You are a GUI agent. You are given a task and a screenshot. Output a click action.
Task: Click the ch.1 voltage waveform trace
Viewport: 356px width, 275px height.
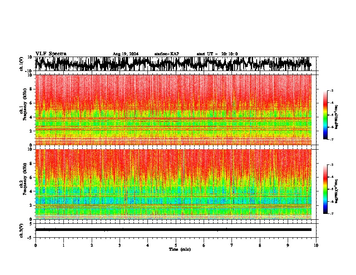174,64
